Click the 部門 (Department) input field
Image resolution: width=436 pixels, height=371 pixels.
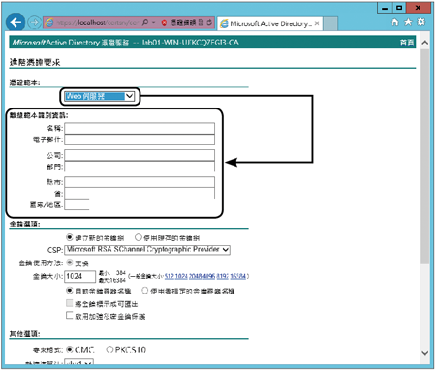[x=140, y=167]
